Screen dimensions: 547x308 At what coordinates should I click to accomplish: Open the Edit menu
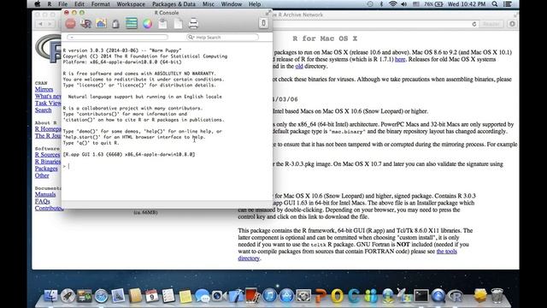[x=79, y=4]
